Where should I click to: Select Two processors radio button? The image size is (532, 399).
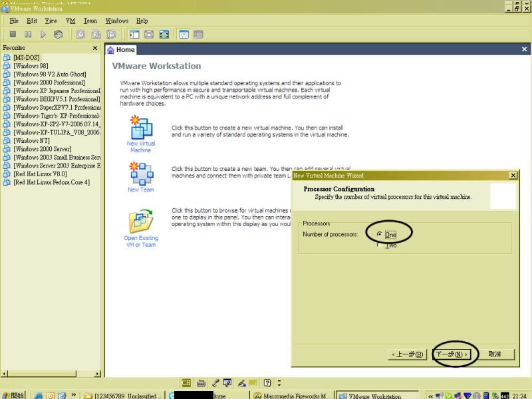point(379,245)
